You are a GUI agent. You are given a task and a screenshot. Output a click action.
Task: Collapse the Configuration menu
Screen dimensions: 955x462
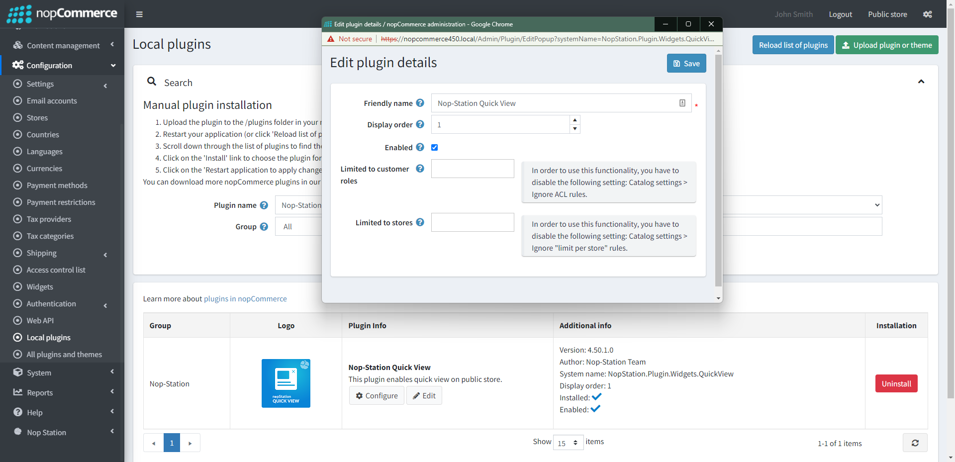[62, 65]
